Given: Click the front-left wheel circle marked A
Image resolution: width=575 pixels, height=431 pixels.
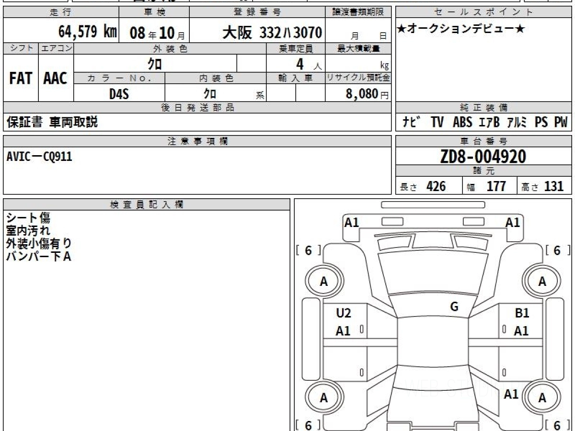Looking at the screenshot, I should click(x=324, y=282).
